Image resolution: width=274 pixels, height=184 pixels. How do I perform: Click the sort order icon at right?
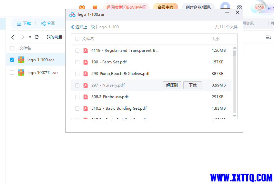[269, 37]
